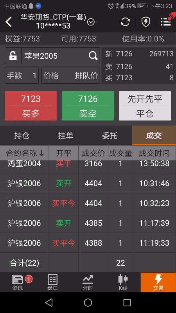Viewport: 176px width, 313px height.
Task: Tap the 卖 7126 ask price row
Action: [139, 67]
